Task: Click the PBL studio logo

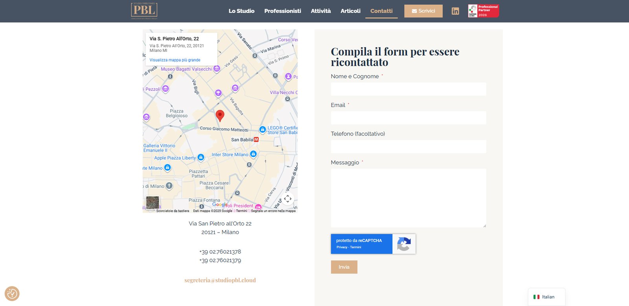Action: pyautogui.click(x=144, y=11)
